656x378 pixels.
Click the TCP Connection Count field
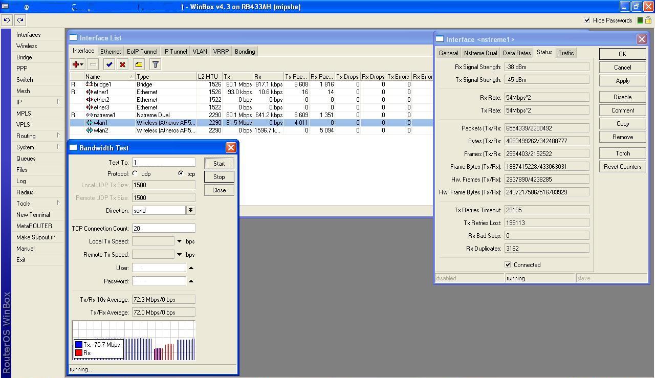pyautogui.click(x=164, y=229)
